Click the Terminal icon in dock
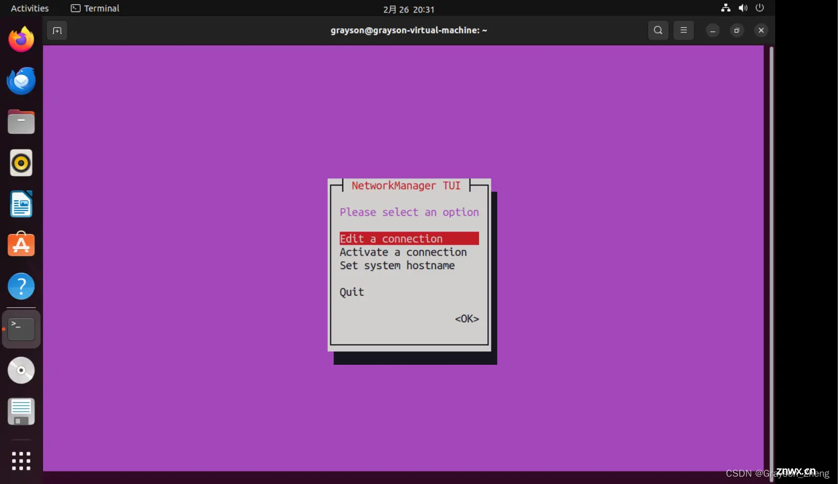838x484 pixels. click(x=21, y=329)
